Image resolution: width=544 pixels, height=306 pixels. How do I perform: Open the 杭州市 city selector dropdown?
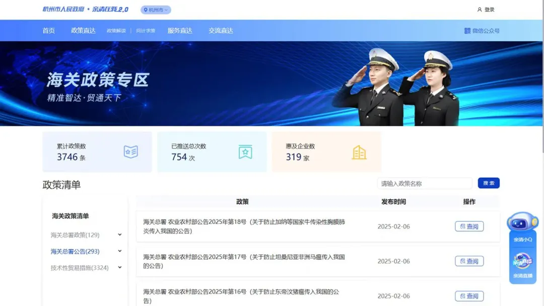(156, 10)
